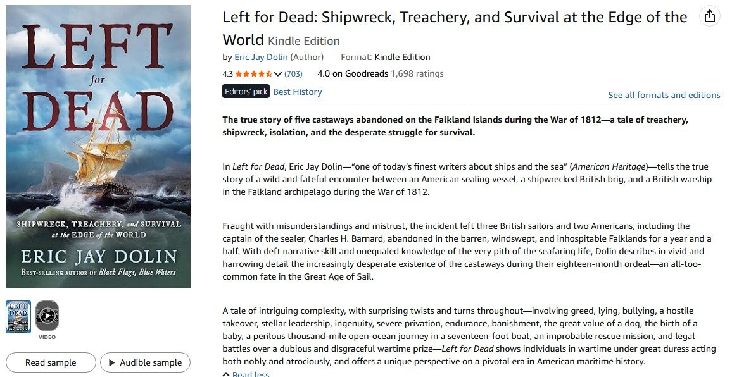Image resolution: width=732 pixels, height=377 pixels.
Task: Click the Editors' pick badge
Action: coord(245,90)
